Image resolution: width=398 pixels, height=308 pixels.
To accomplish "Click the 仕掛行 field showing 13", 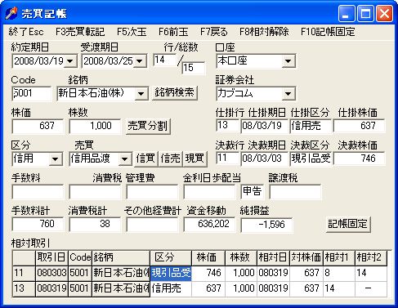I will [x=227, y=126].
